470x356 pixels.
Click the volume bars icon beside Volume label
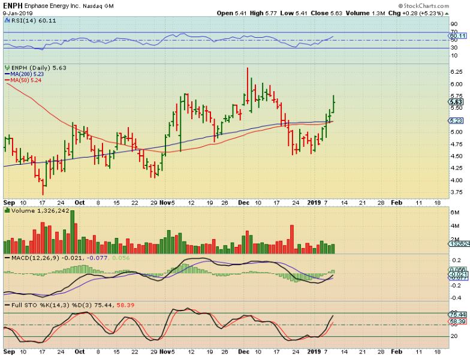7,210
